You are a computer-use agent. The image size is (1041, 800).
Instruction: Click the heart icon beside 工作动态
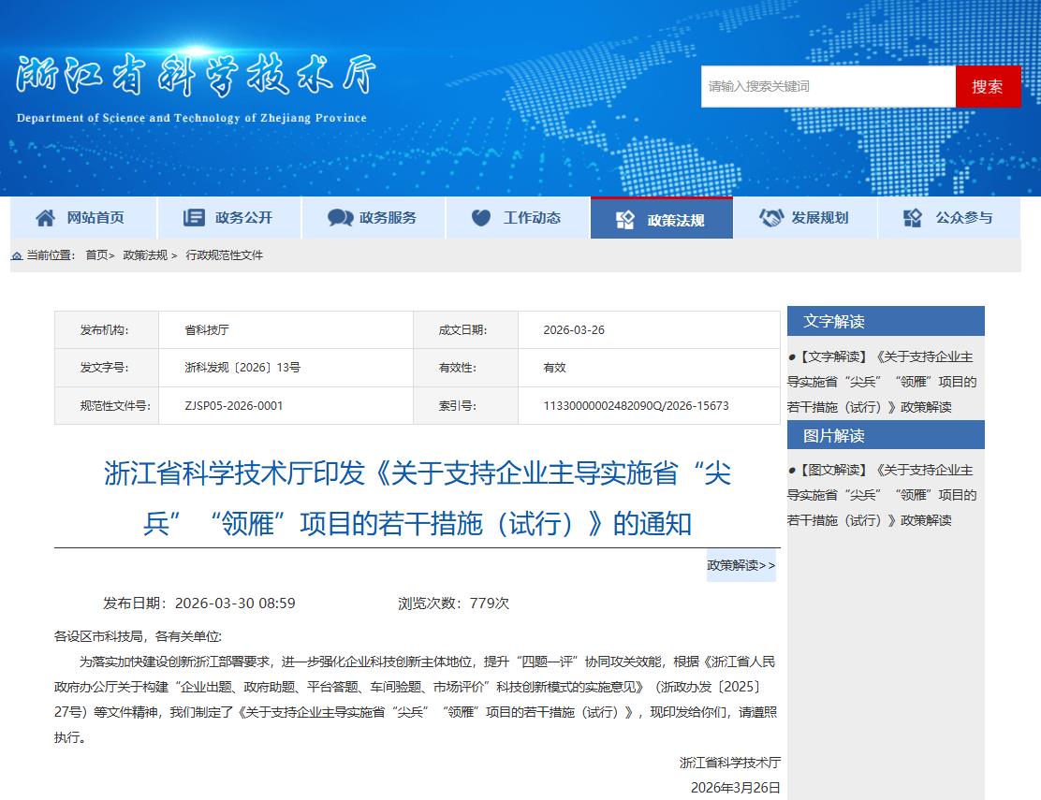[x=481, y=218]
